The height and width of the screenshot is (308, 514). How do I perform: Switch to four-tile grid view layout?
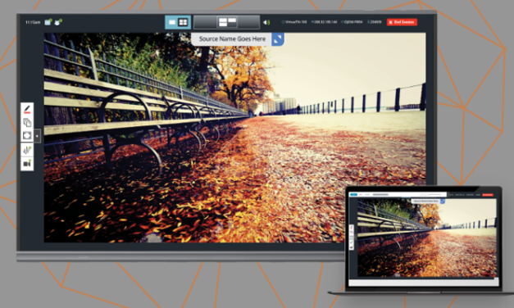[x=183, y=22]
